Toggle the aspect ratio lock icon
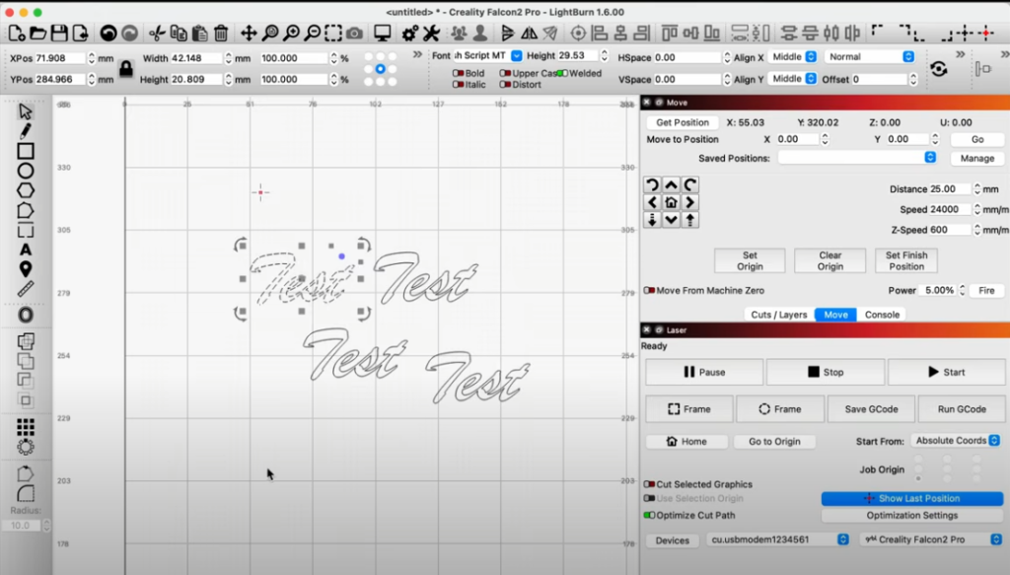The height and width of the screenshot is (575, 1010). tap(125, 69)
